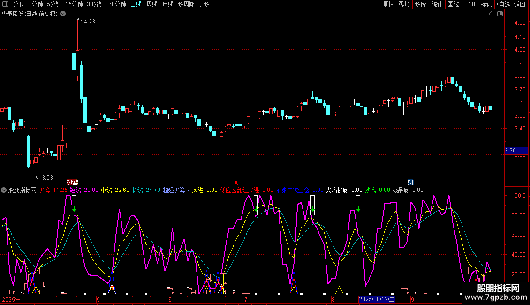Select the 周线 weekly period tab
This screenshot has width=530, height=305.
[x=152, y=4]
